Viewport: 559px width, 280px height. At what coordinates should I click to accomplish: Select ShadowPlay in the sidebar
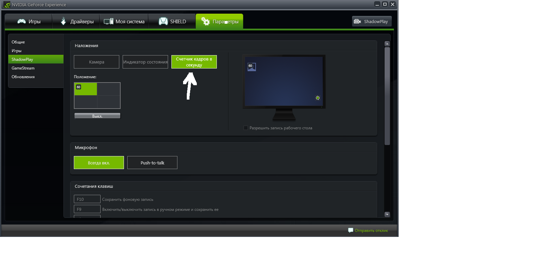coord(36,59)
